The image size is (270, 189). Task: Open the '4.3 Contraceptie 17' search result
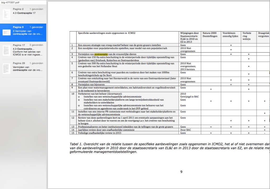coord(24,13)
